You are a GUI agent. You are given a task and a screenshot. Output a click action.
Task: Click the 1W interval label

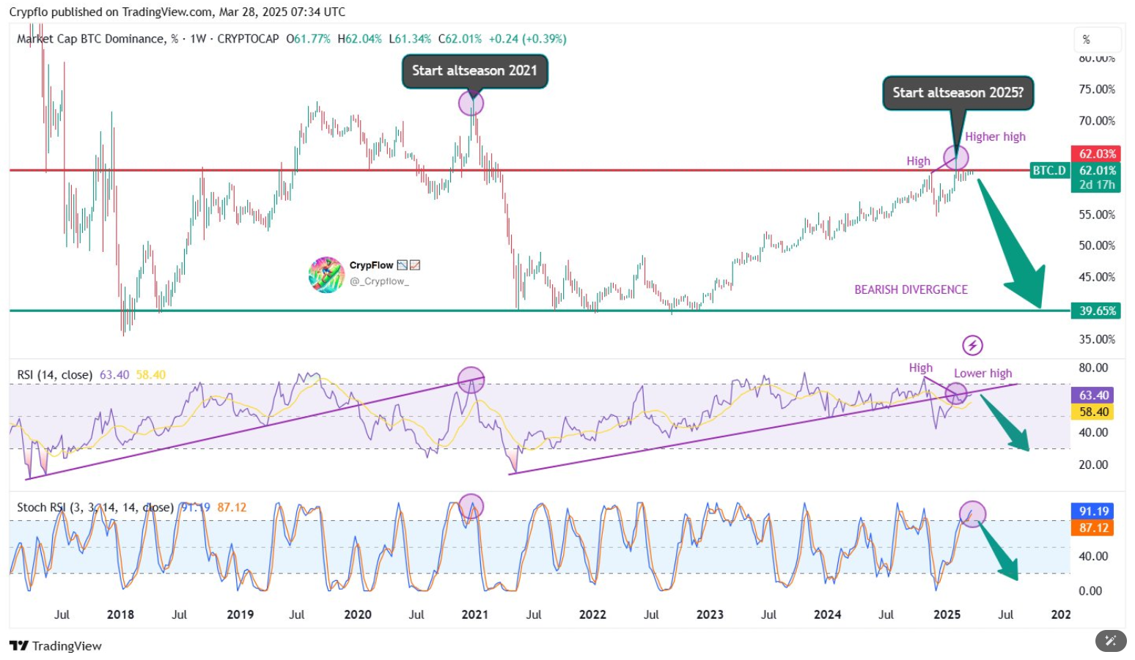pyautogui.click(x=198, y=39)
